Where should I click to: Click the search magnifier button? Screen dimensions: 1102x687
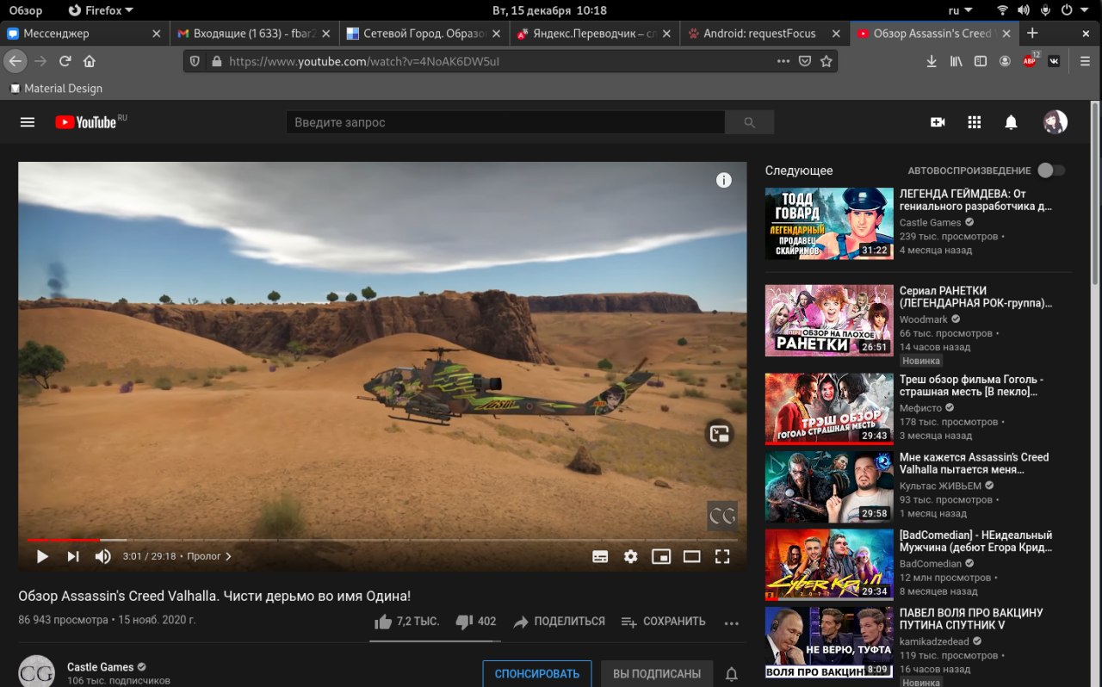[749, 122]
